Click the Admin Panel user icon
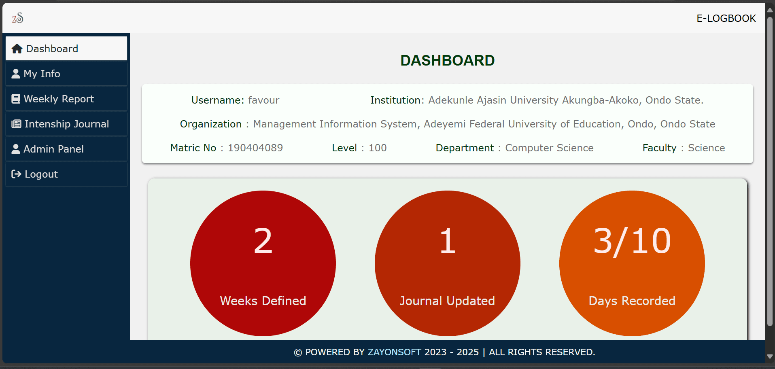775x369 pixels. click(16, 149)
